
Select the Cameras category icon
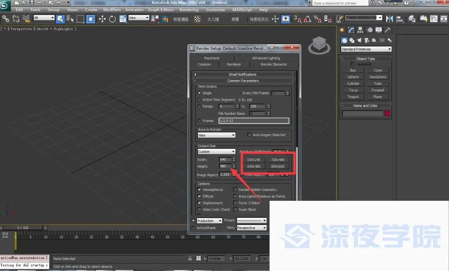point(367,40)
